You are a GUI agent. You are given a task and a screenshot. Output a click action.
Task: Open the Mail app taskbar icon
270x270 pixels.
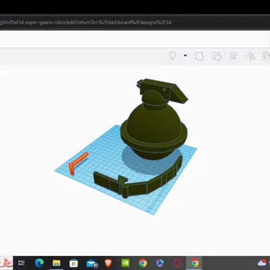tap(92, 263)
